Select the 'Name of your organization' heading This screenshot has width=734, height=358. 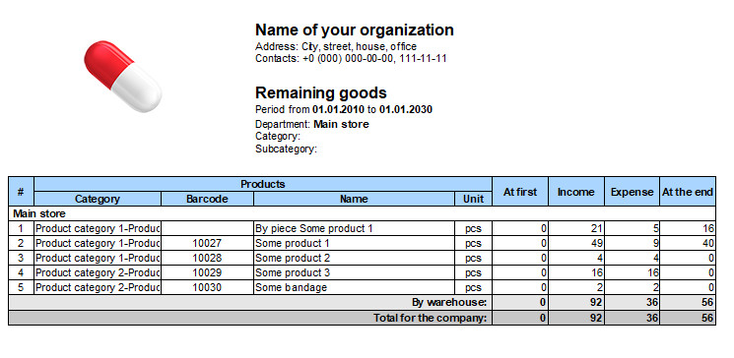[355, 30]
